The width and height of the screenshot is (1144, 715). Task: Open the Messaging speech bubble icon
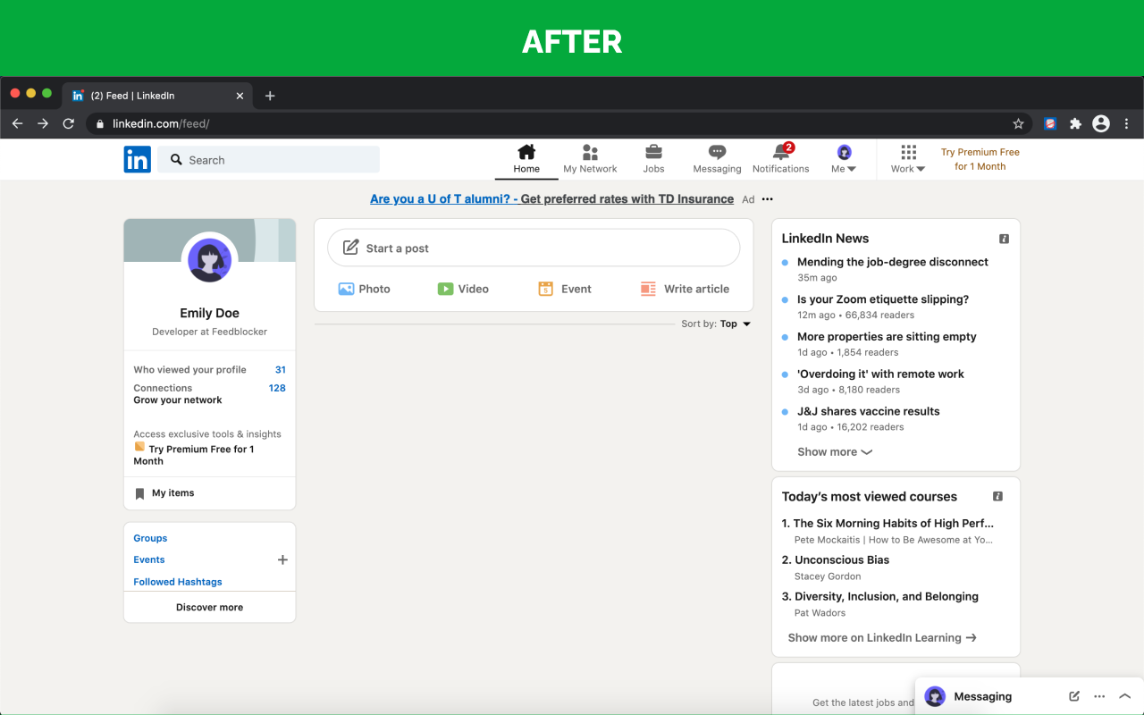(x=717, y=152)
